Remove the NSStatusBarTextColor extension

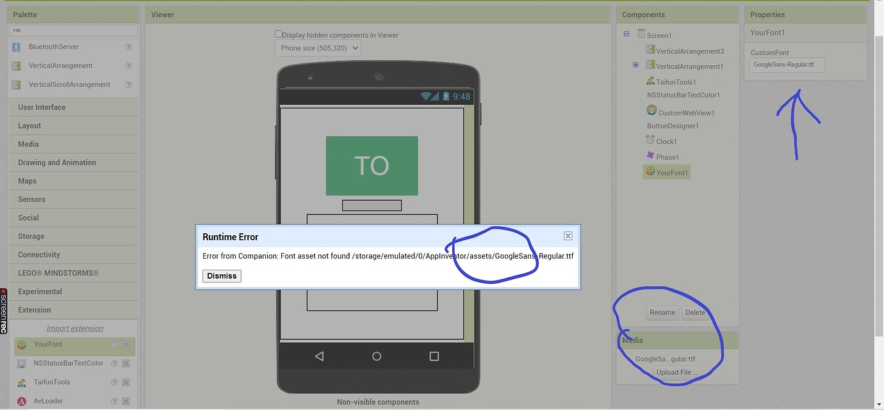pyautogui.click(x=126, y=363)
